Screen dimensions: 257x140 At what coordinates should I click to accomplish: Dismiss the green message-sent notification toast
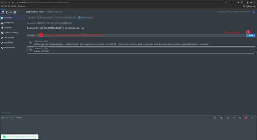(x=20, y=137)
